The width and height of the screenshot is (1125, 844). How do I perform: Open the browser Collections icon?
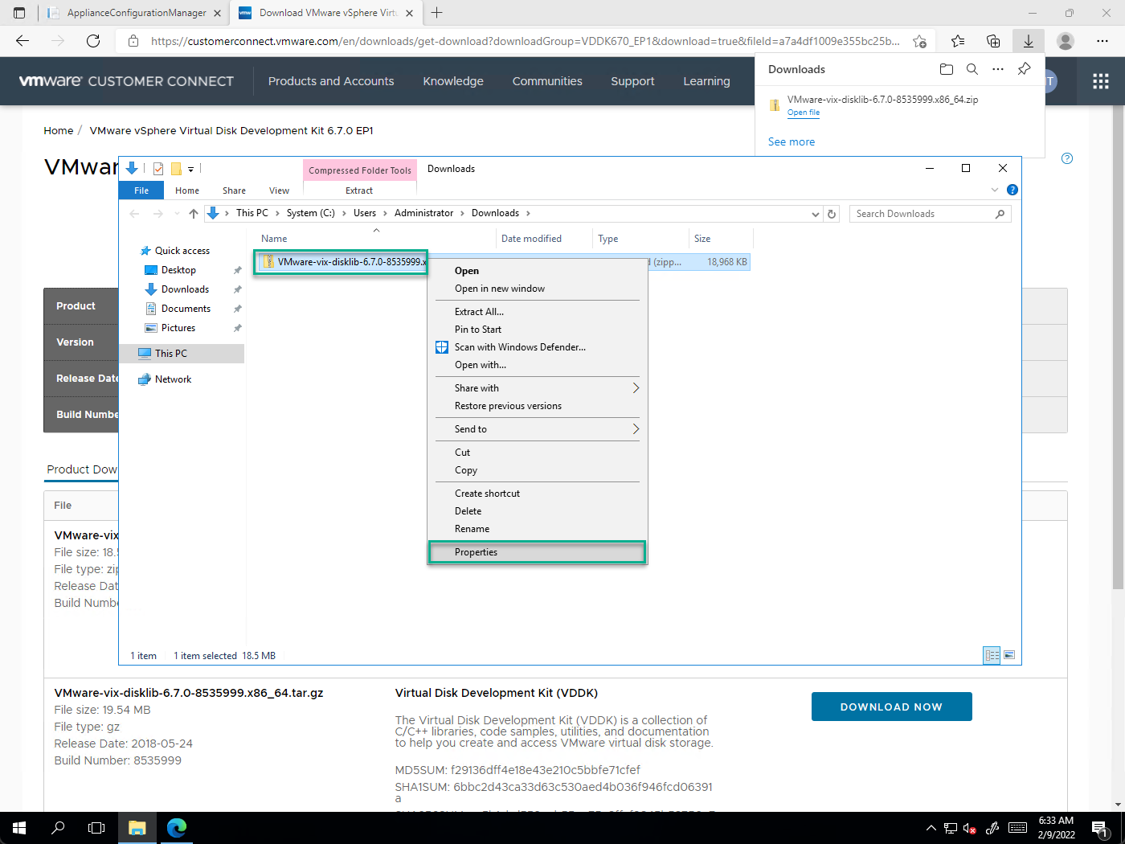point(993,41)
